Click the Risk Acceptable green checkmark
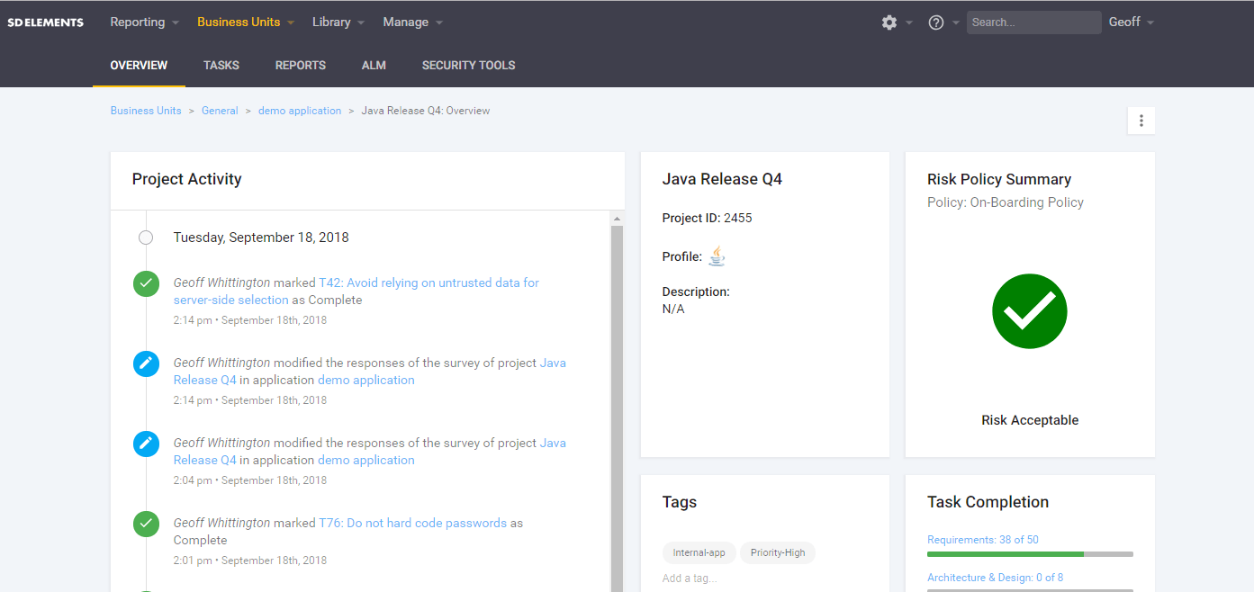 click(1029, 310)
